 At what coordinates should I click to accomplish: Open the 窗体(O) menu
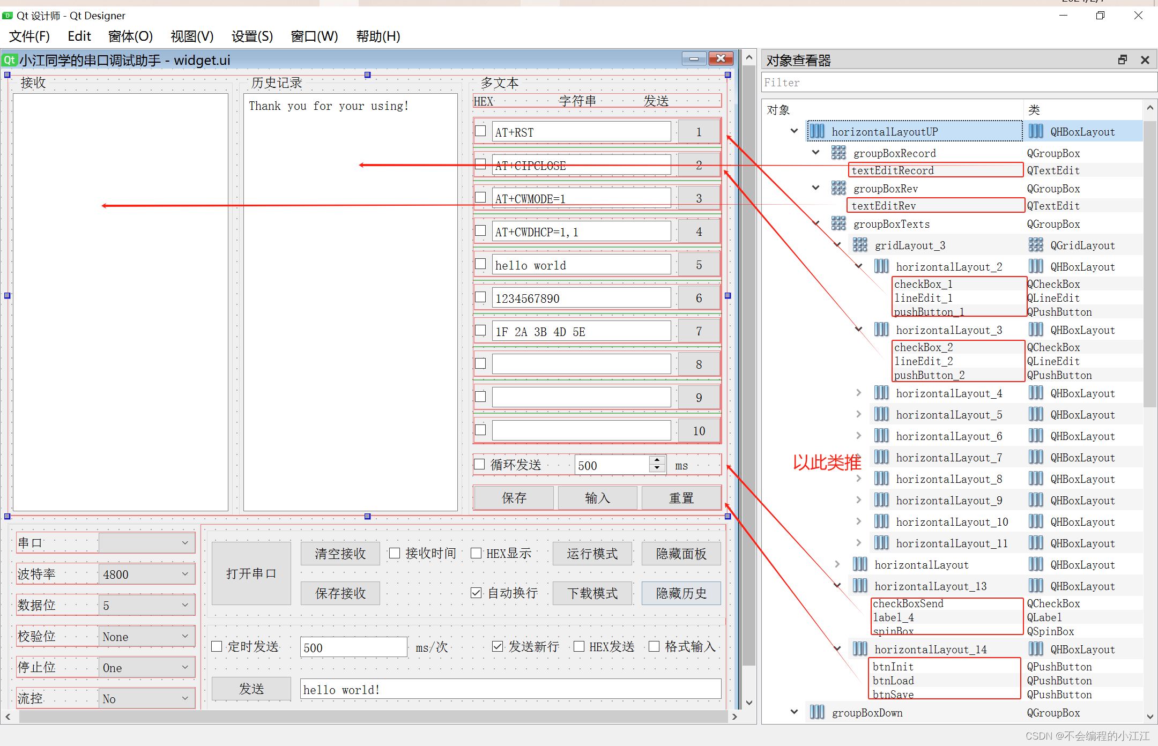tap(130, 36)
